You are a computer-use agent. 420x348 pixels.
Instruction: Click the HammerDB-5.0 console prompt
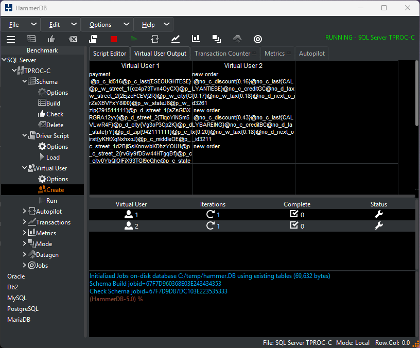[x=116, y=299]
